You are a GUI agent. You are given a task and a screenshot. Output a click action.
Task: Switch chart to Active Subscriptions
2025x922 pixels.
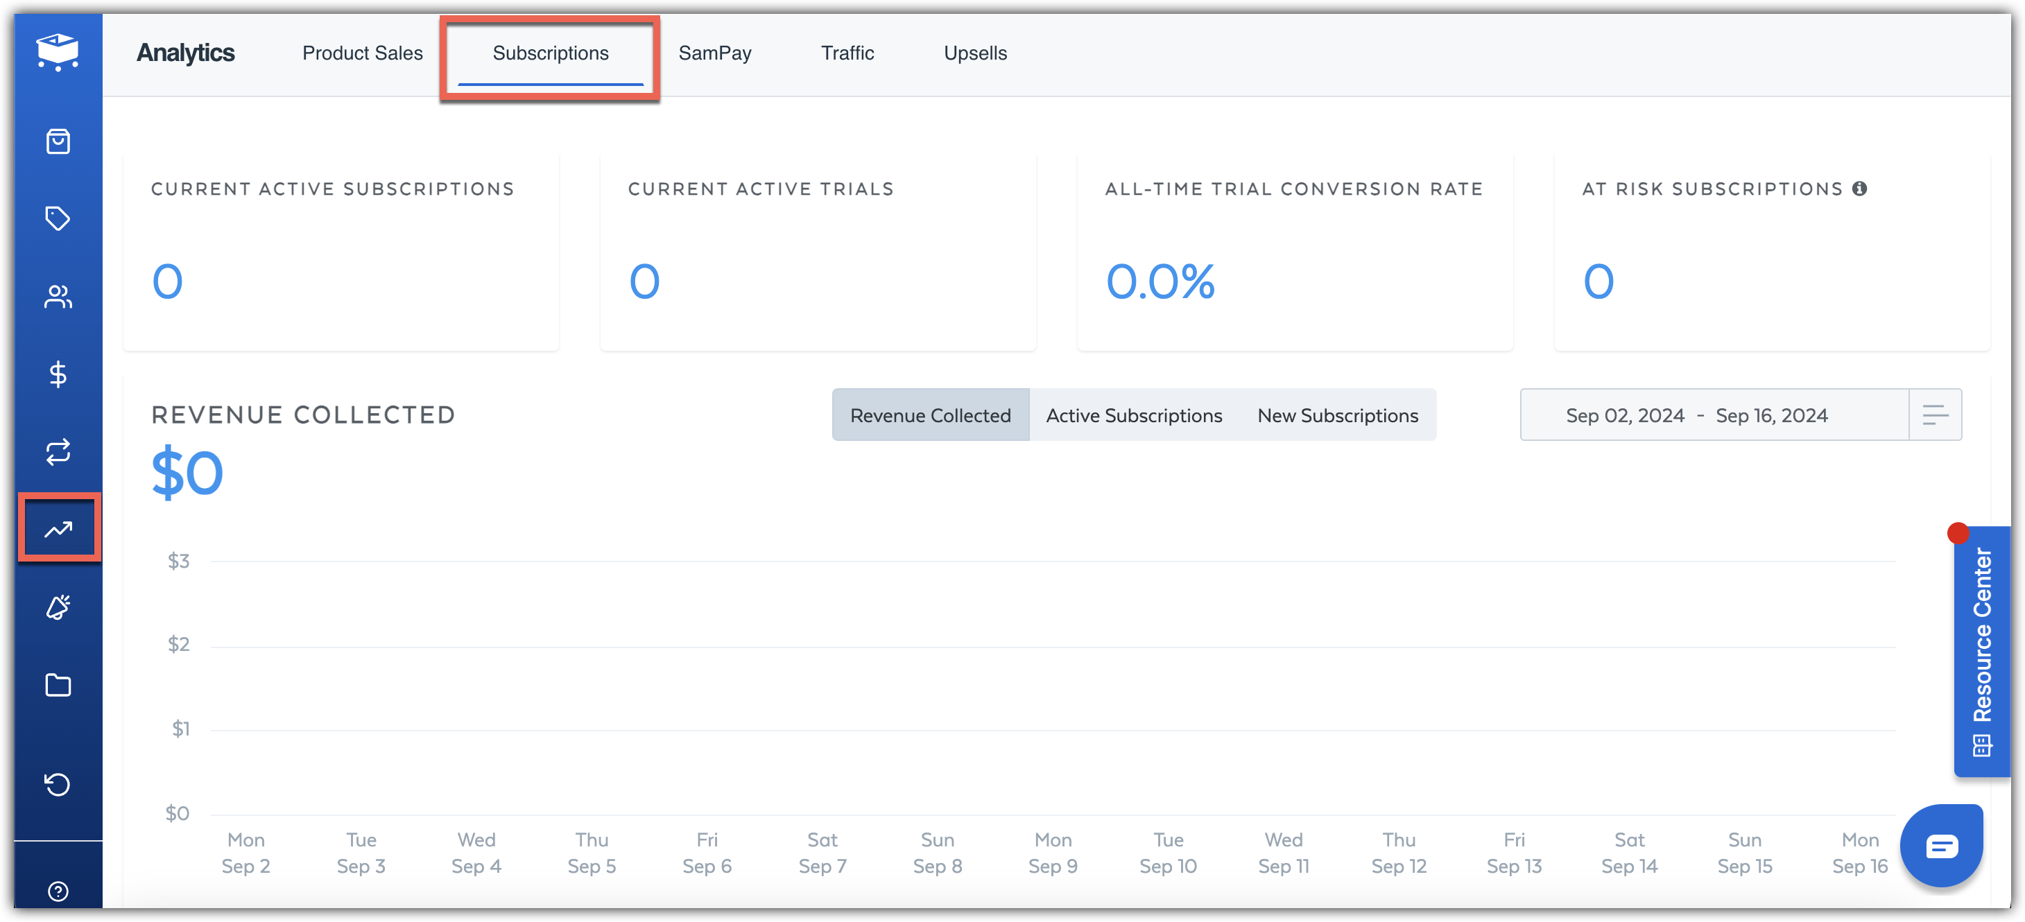point(1134,415)
